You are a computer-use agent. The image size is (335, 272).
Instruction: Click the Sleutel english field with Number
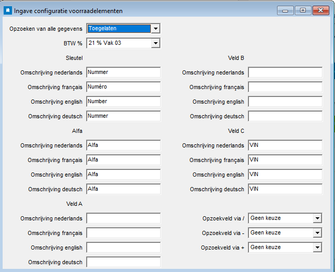(123, 102)
